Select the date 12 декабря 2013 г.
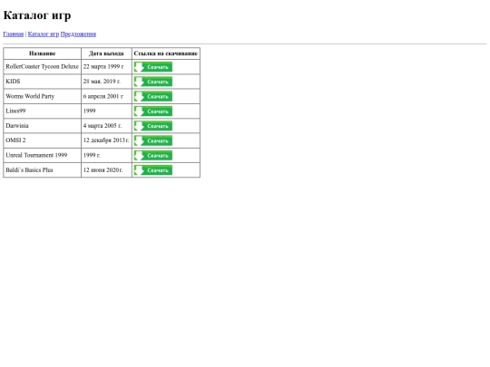Image resolution: width=490 pixels, height=367 pixels. coord(106,140)
